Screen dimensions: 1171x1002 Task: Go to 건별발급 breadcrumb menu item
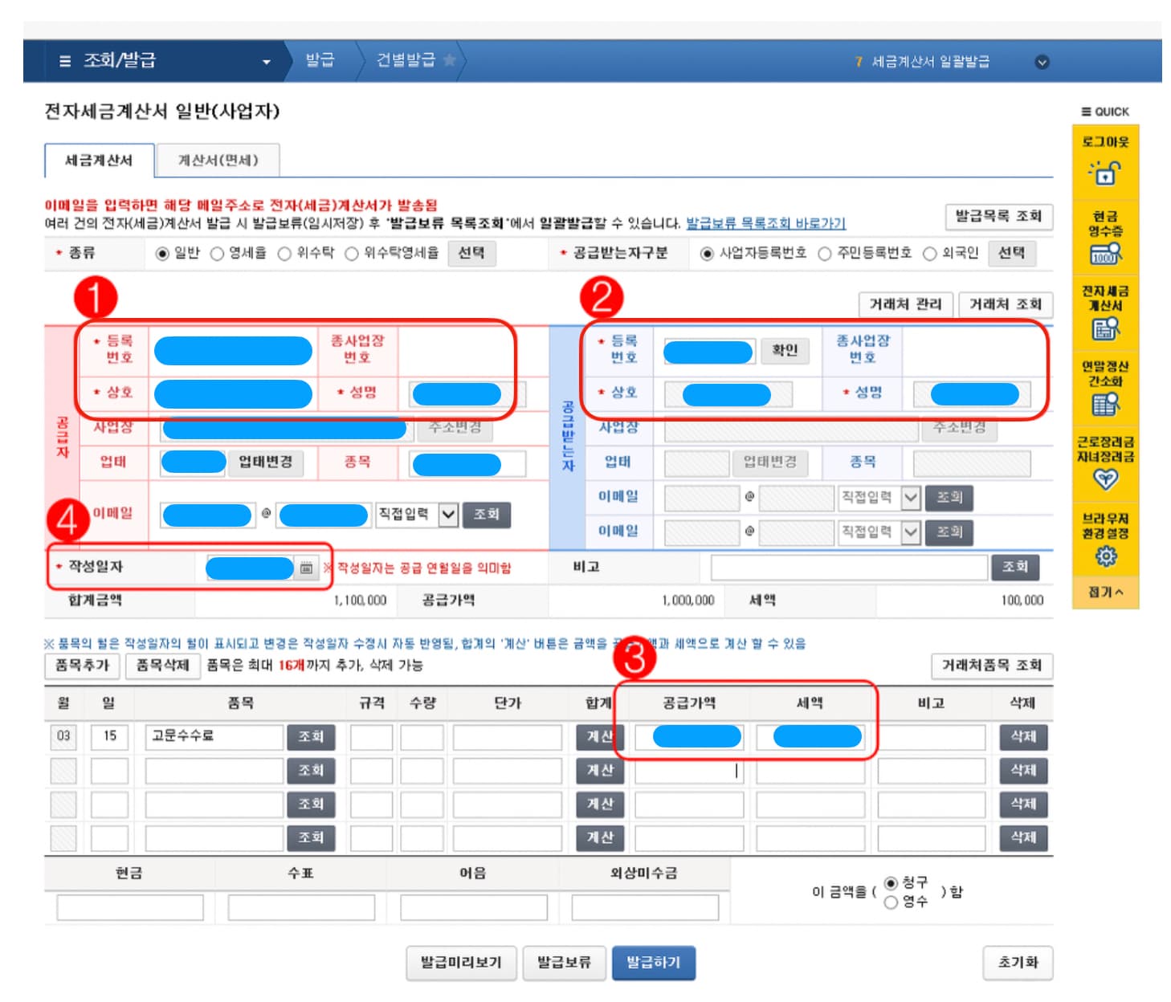click(x=406, y=60)
